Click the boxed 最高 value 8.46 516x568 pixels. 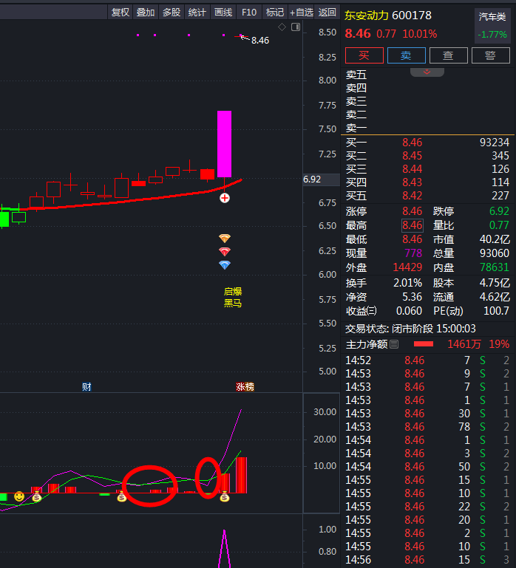click(x=413, y=225)
